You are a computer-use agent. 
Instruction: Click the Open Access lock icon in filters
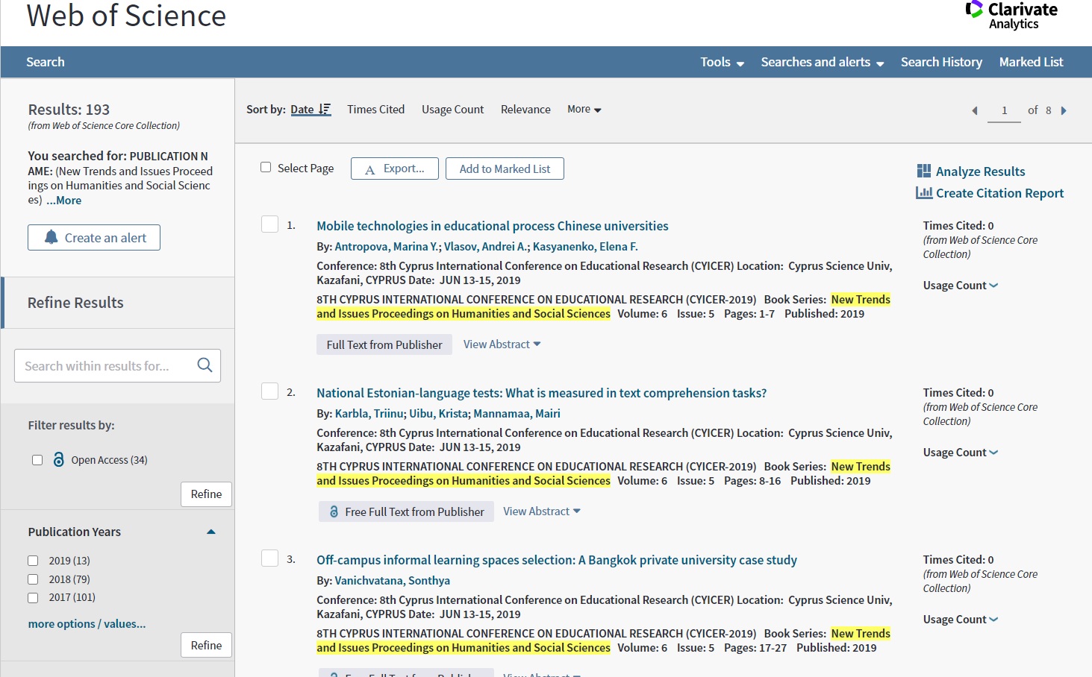[59, 459]
